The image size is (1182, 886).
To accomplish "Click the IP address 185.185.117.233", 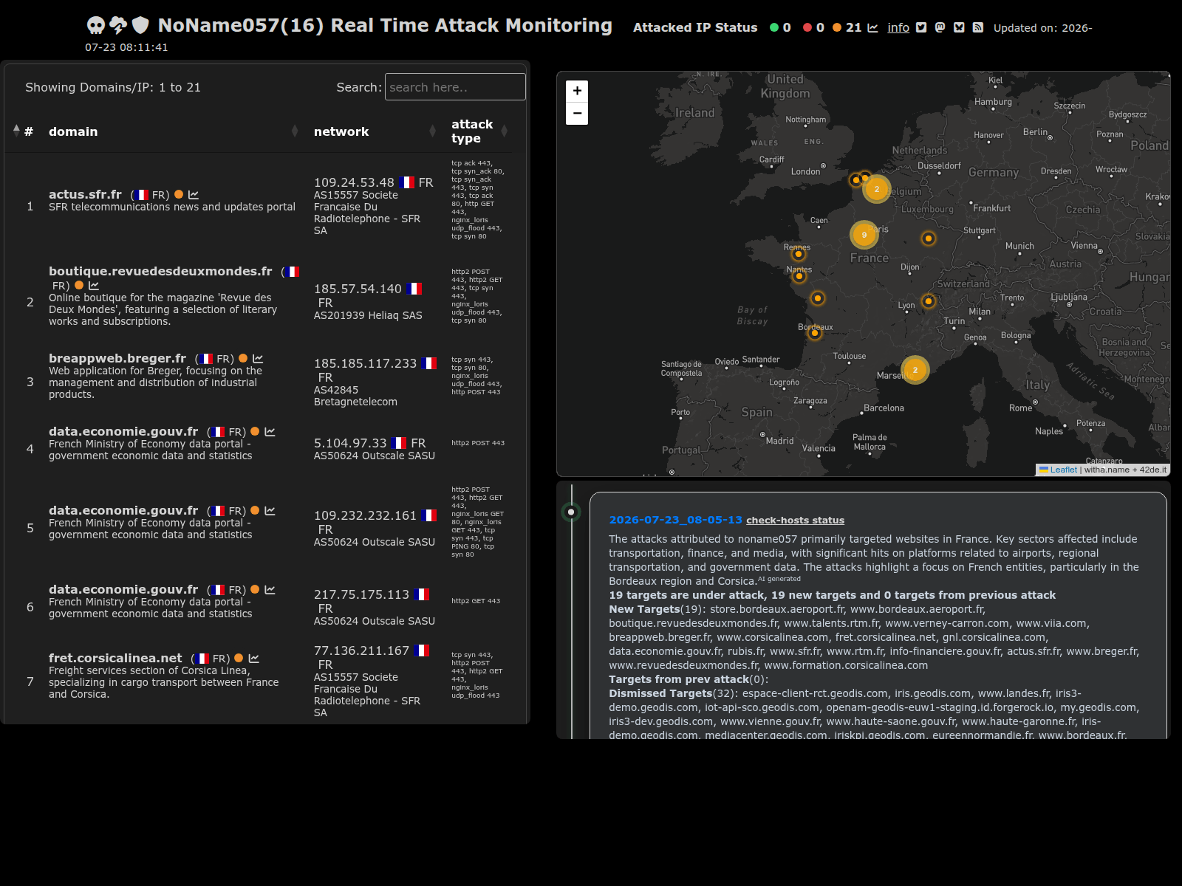I will point(365,363).
